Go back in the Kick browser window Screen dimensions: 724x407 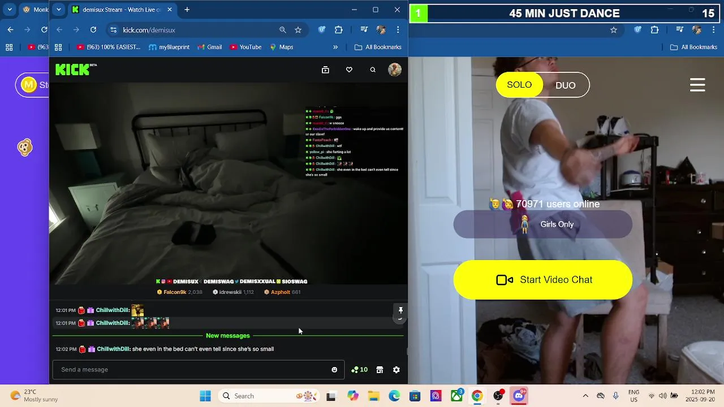[x=59, y=30]
